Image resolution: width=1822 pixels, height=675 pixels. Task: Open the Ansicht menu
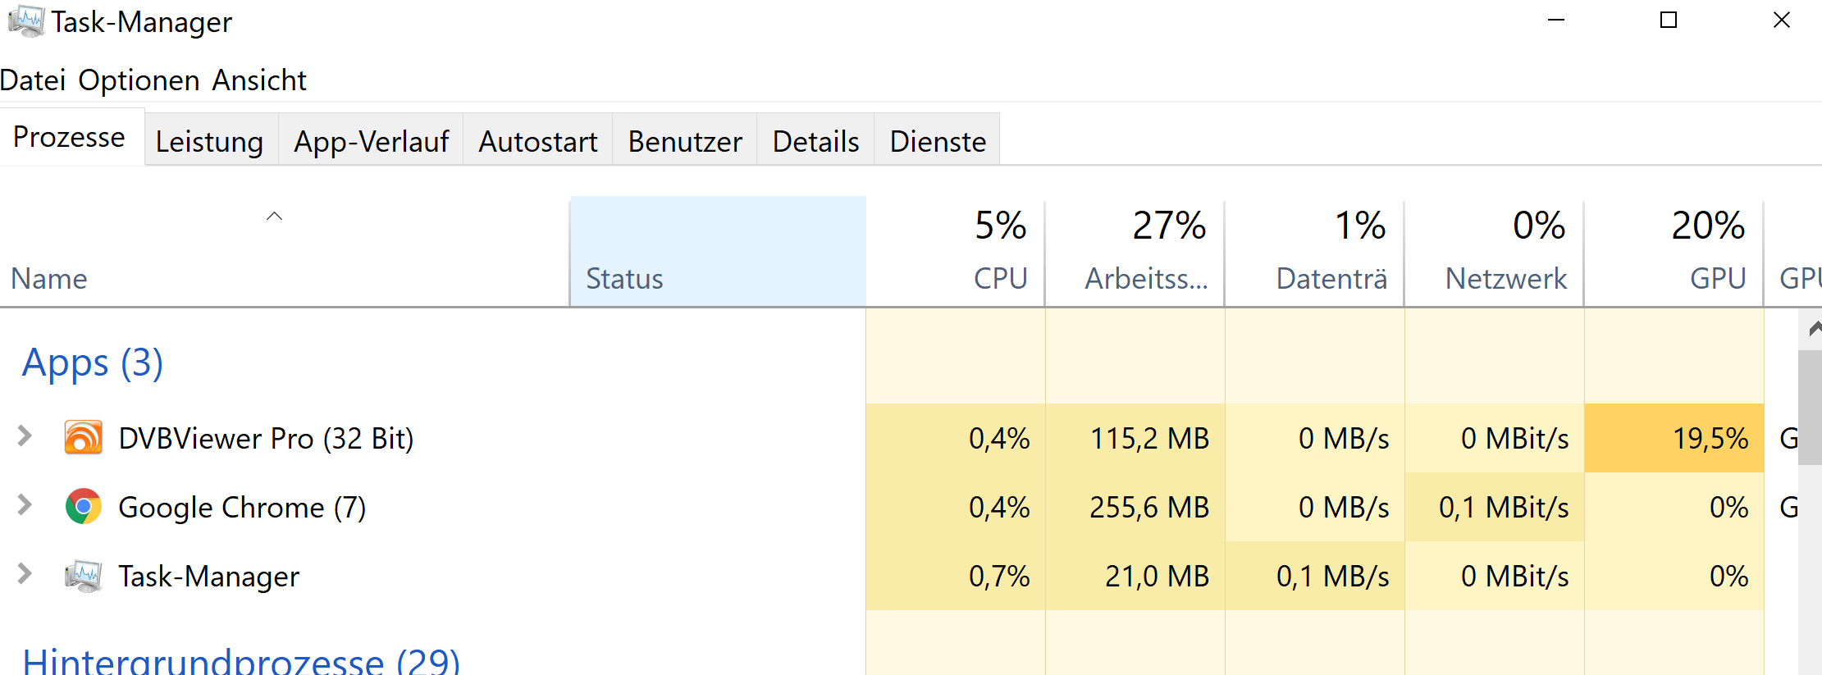pyautogui.click(x=258, y=80)
